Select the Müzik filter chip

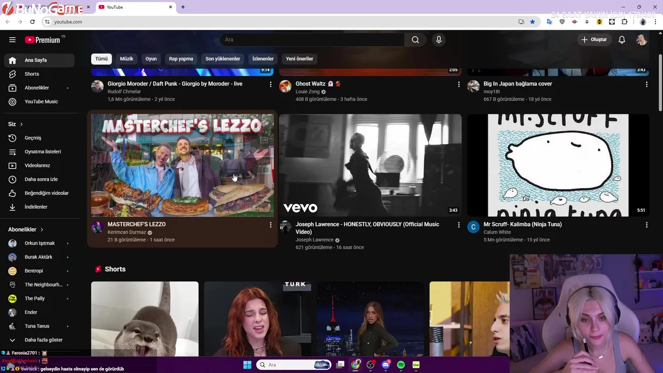127,59
